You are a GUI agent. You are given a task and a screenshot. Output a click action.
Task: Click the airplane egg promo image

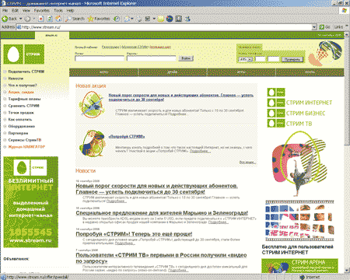tap(91, 105)
